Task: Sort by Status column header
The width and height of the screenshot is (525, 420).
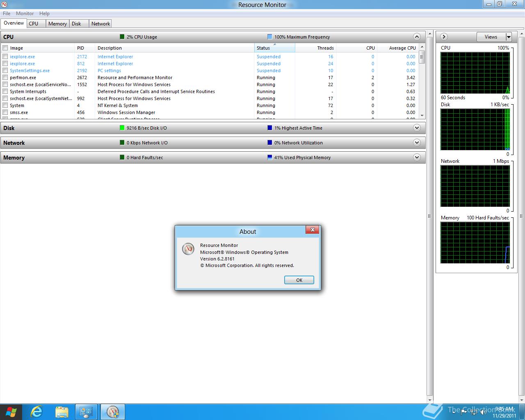Action: click(x=274, y=48)
